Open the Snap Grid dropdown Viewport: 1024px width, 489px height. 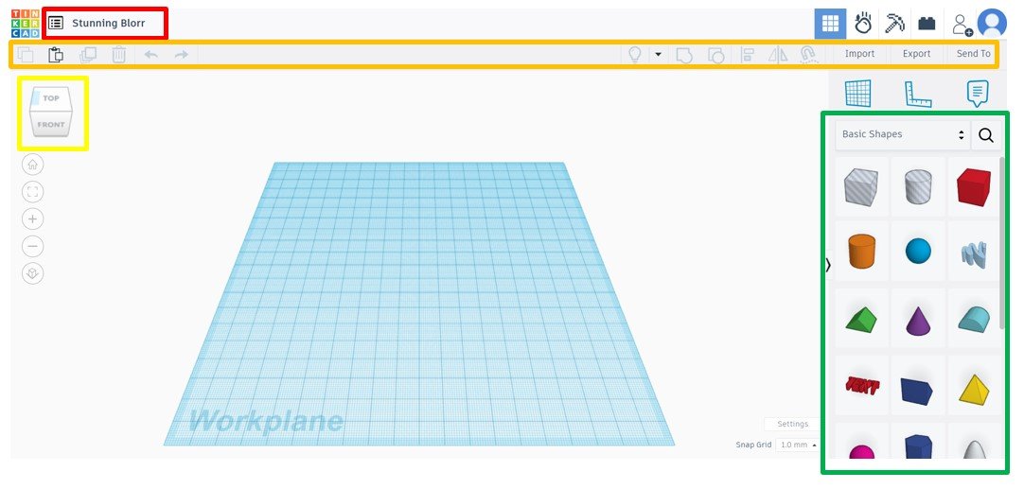click(797, 445)
